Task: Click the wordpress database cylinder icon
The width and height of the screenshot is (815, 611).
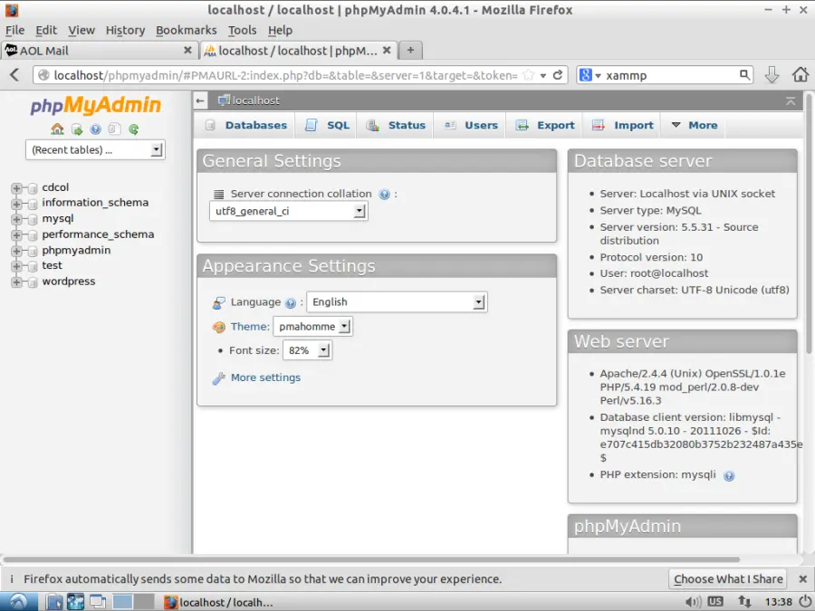Action: [x=33, y=282]
